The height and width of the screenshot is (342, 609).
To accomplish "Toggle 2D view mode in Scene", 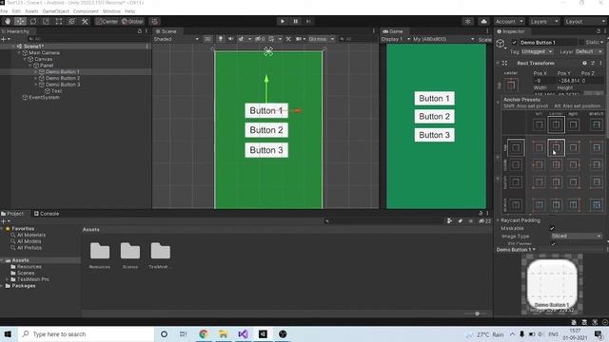I will point(207,39).
